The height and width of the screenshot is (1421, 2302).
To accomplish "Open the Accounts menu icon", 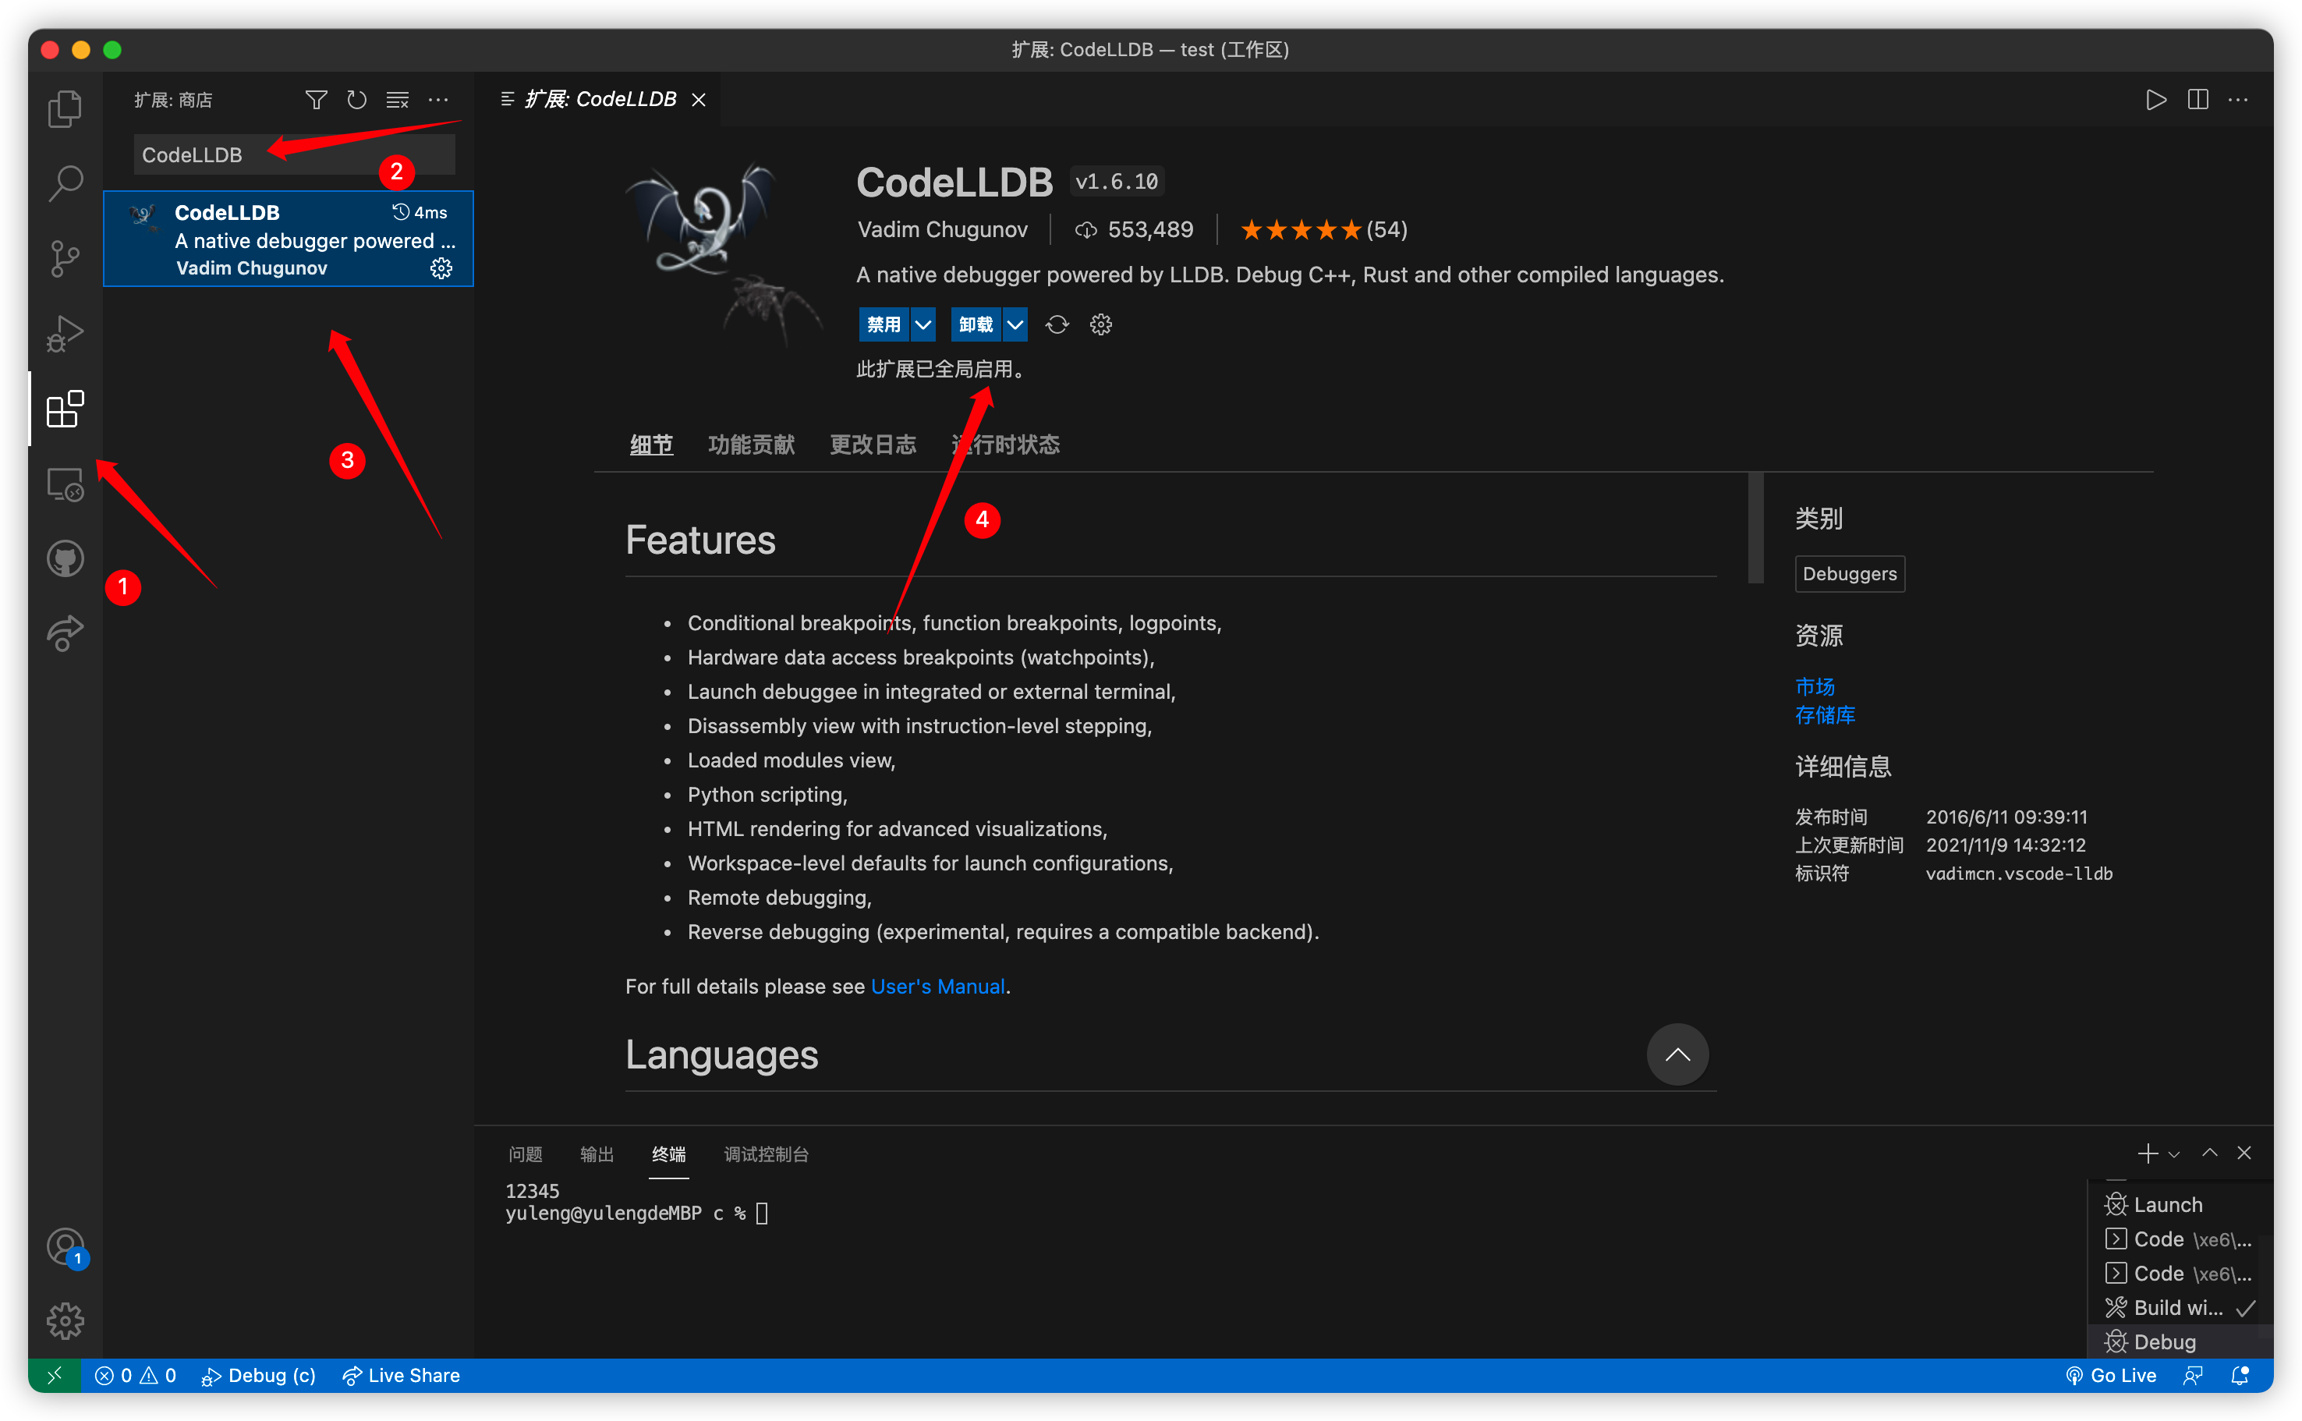I will pyautogui.click(x=65, y=1248).
